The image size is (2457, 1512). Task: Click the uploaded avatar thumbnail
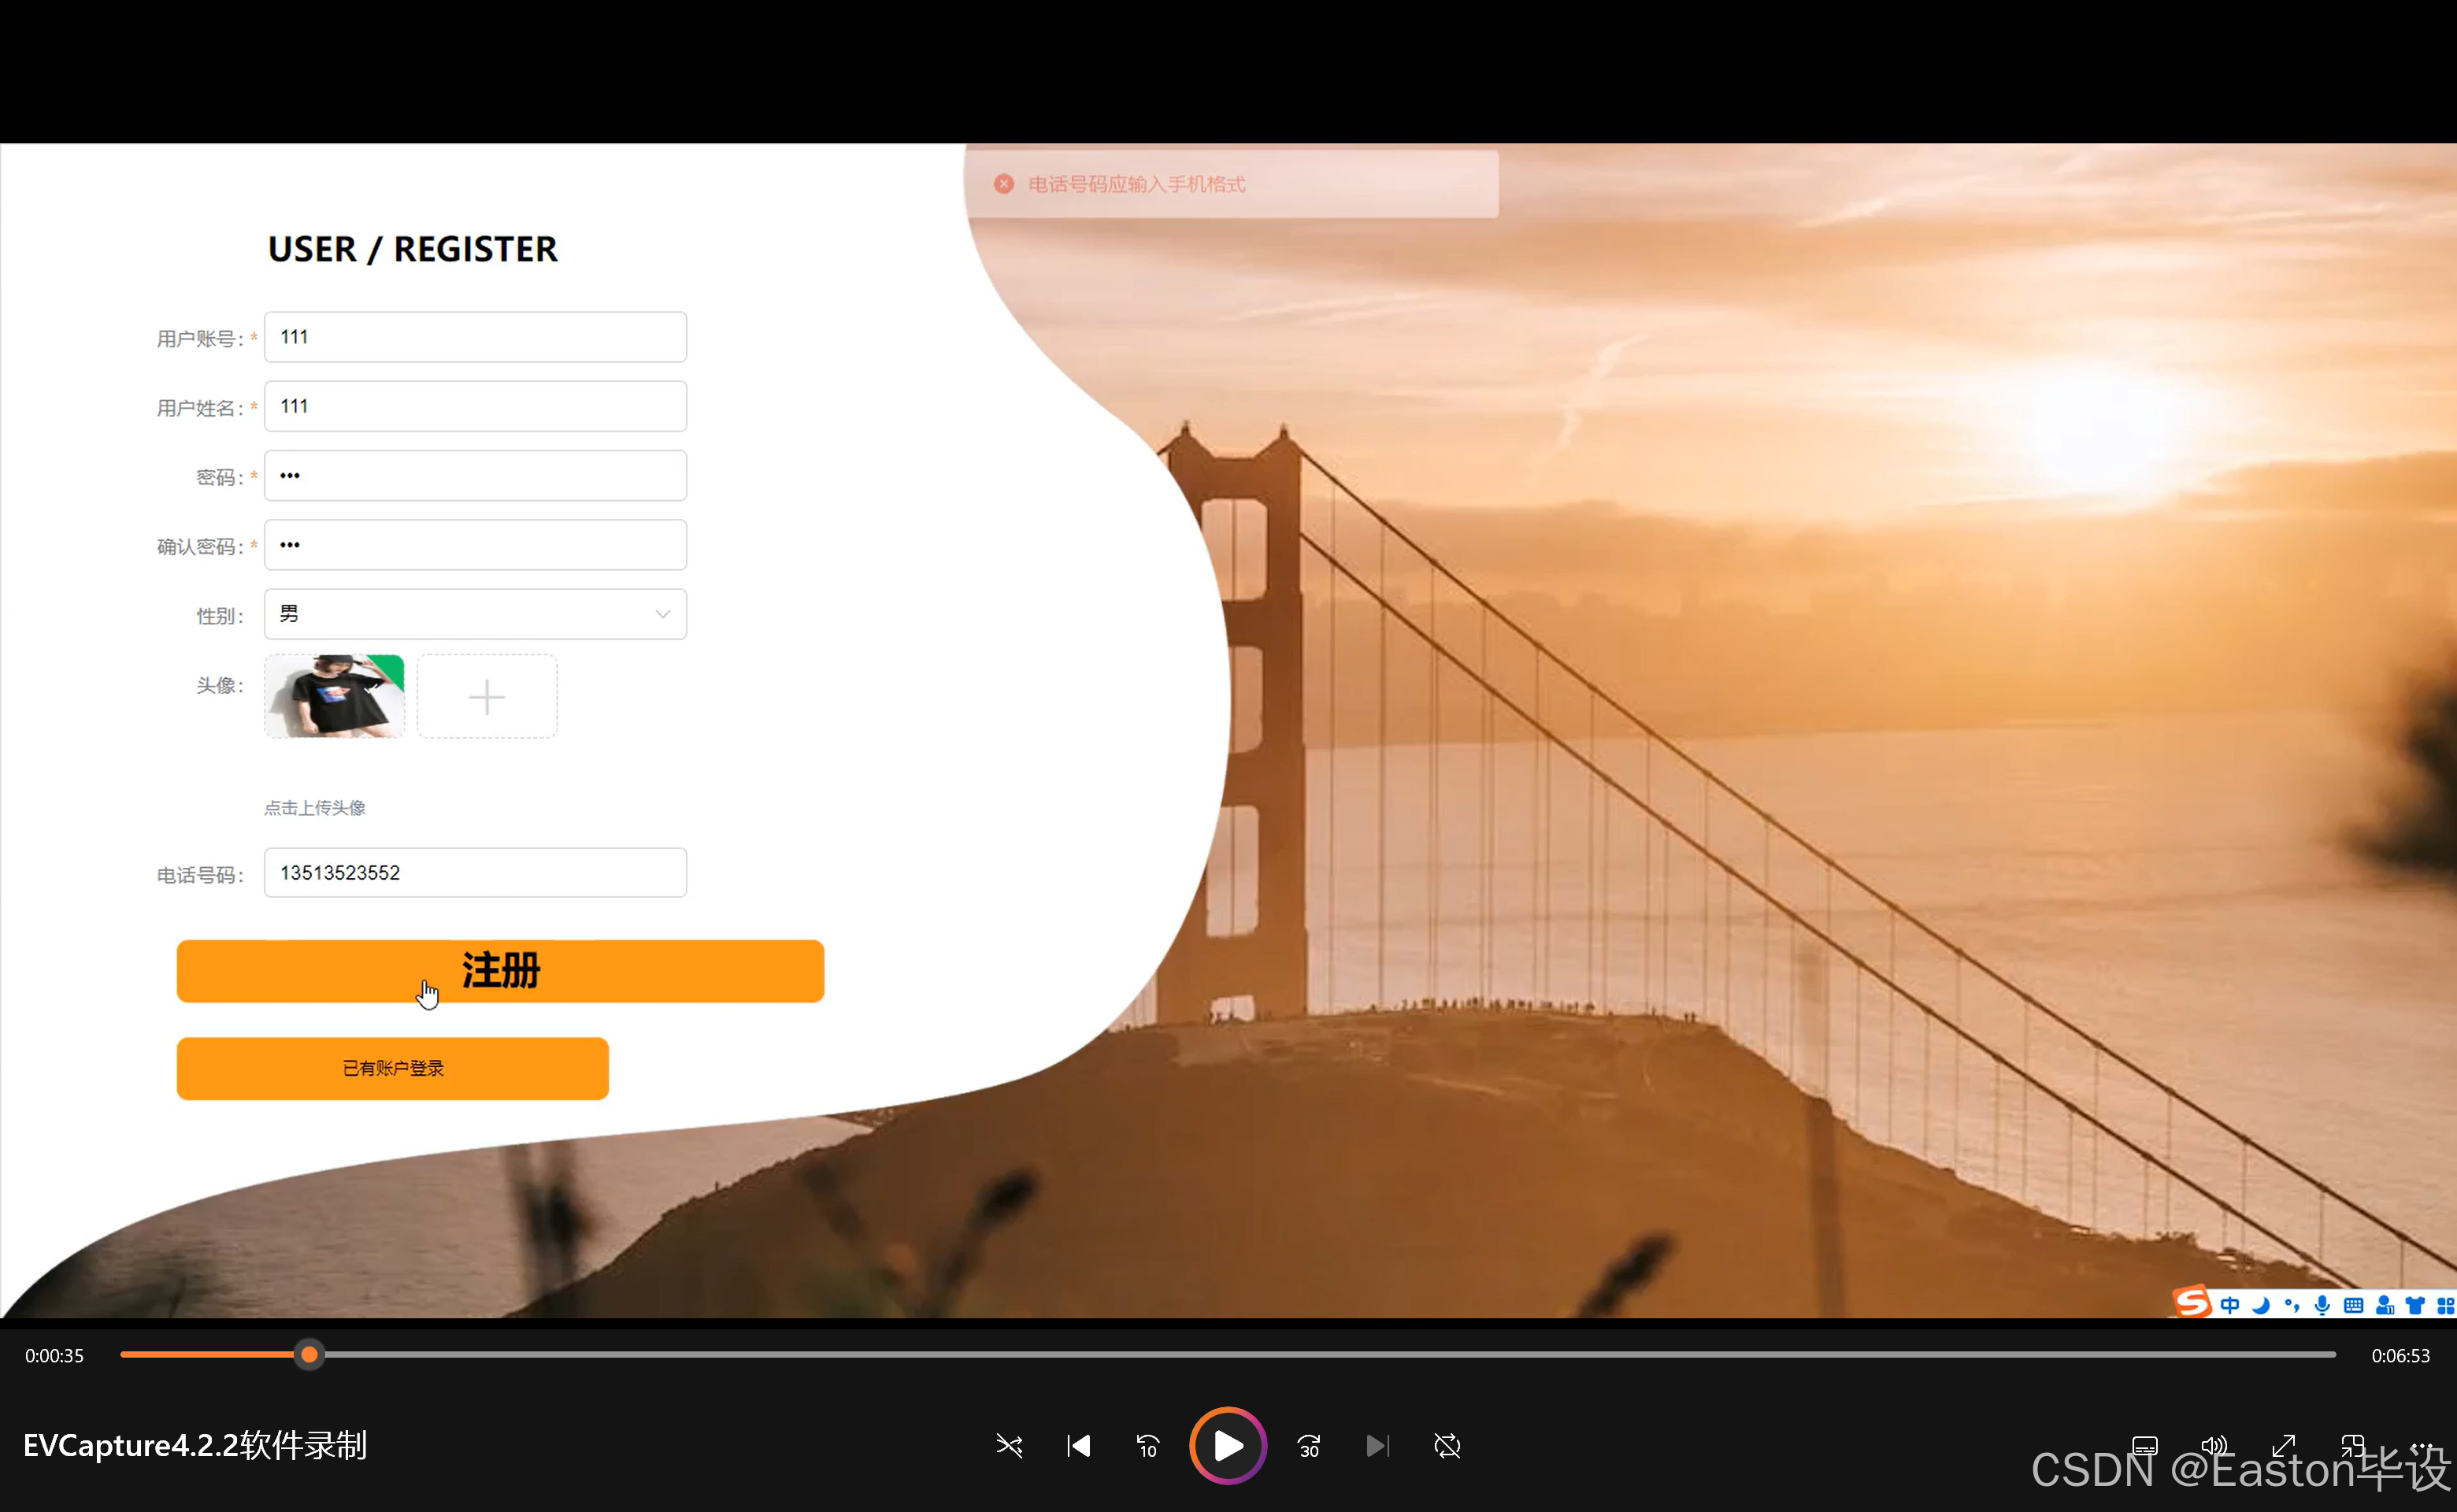(x=334, y=697)
